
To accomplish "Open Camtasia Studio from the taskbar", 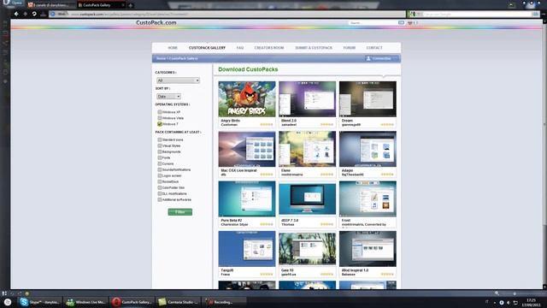I will click(x=179, y=302).
